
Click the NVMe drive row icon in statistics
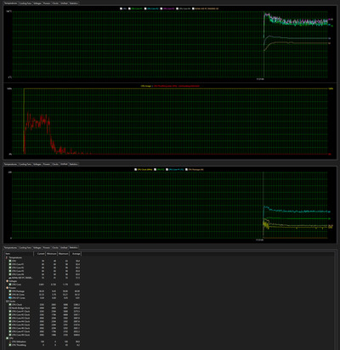pyautogui.click(x=10, y=278)
